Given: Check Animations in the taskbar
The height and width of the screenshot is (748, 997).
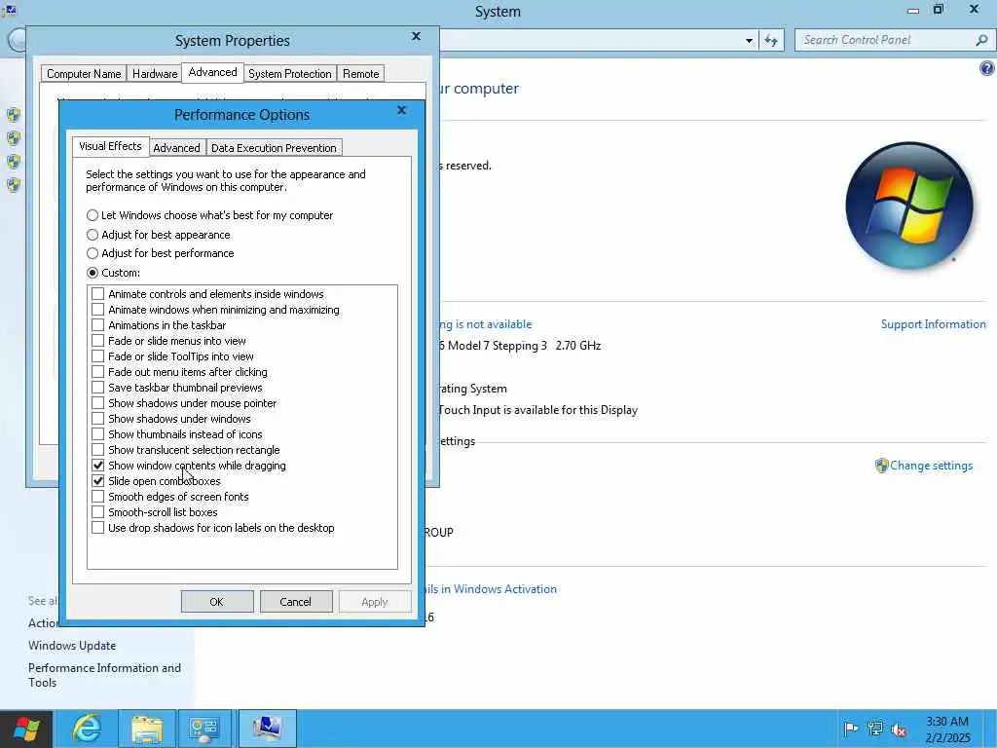Looking at the screenshot, I should pos(98,325).
